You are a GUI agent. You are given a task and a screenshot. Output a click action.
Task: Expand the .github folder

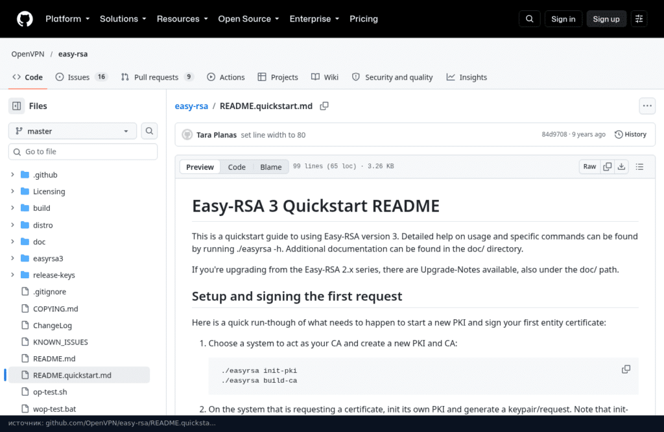point(12,174)
